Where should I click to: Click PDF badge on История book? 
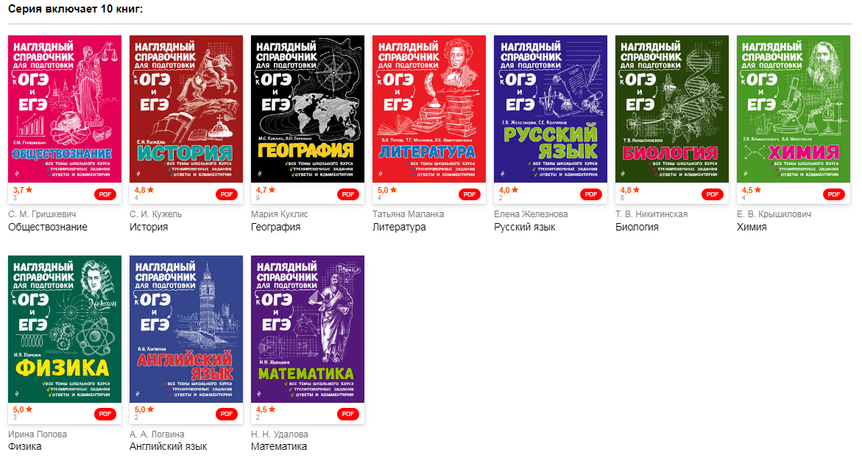[227, 194]
